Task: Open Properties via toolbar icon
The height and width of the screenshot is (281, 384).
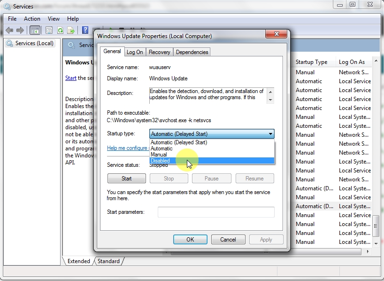Action: (49, 31)
